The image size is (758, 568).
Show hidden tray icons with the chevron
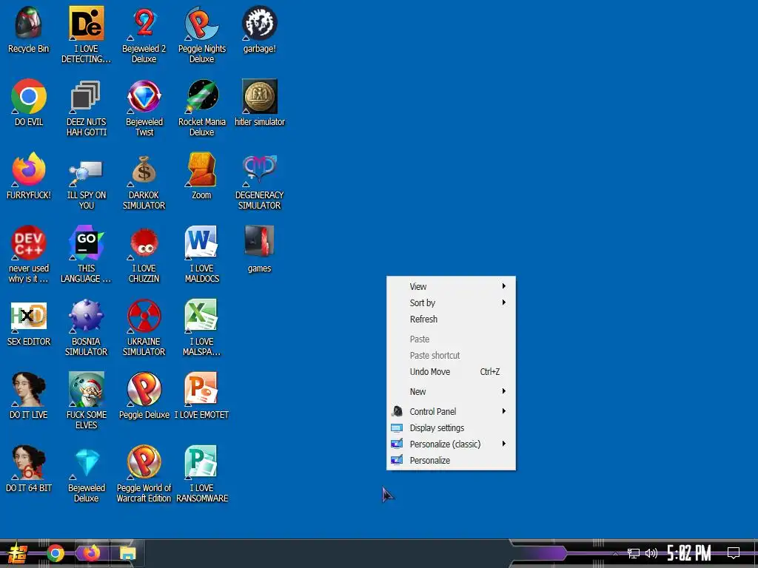pyautogui.click(x=615, y=553)
